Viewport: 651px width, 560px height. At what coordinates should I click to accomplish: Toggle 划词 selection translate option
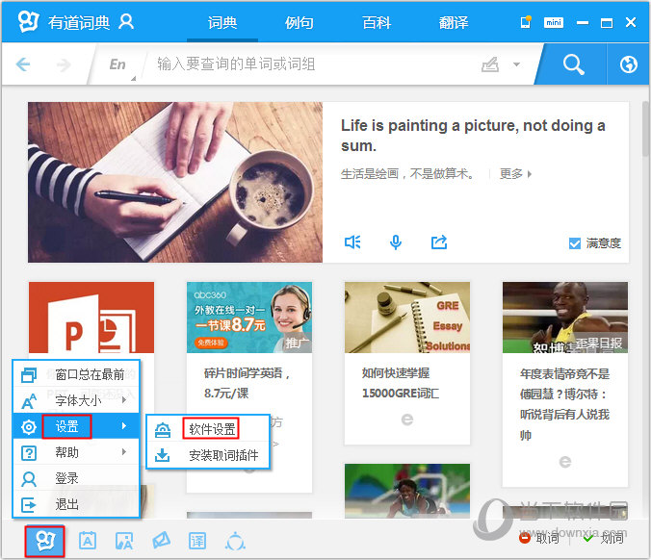[x=603, y=539]
